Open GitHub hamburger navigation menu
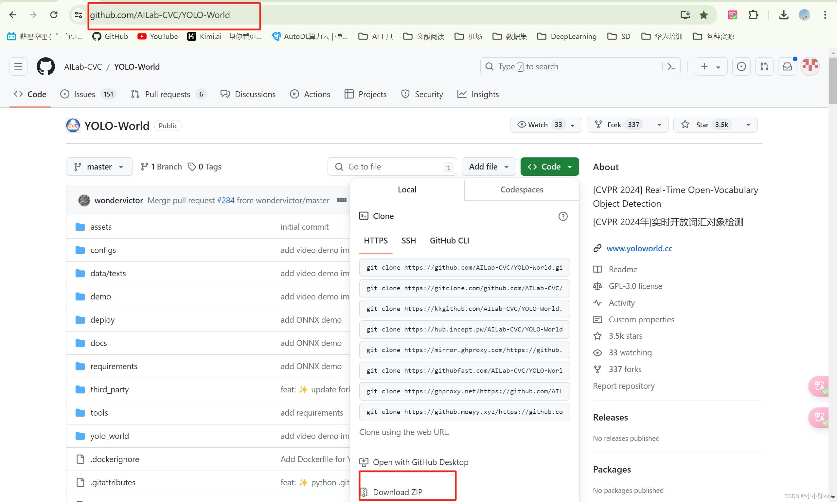The width and height of the screenshot is (837, 502). 18,66
